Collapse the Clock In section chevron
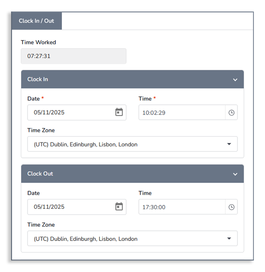 235,80
